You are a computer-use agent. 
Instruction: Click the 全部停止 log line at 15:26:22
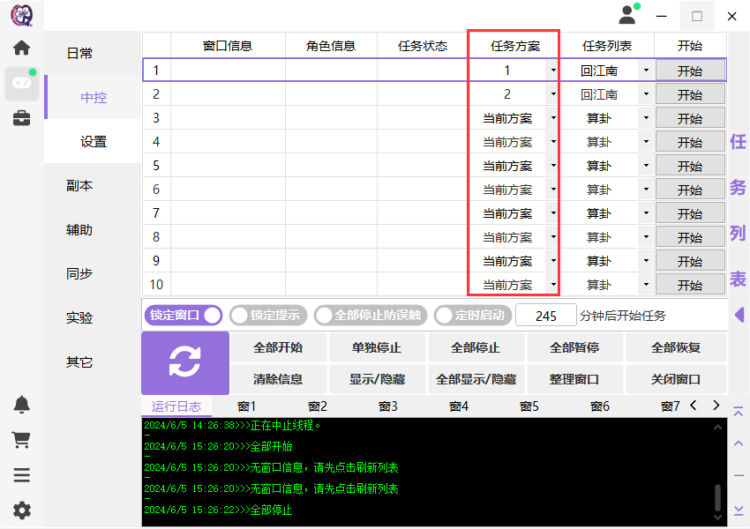pyautogui.click(x=218, y=510)
